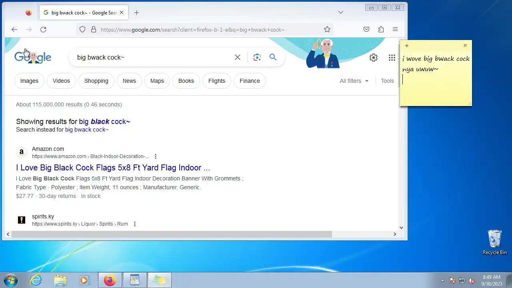Viewport: 512px width, 288px height.
Task: Click the horizontal scrollbar left arrow
Action: click(x=8, y=234)
